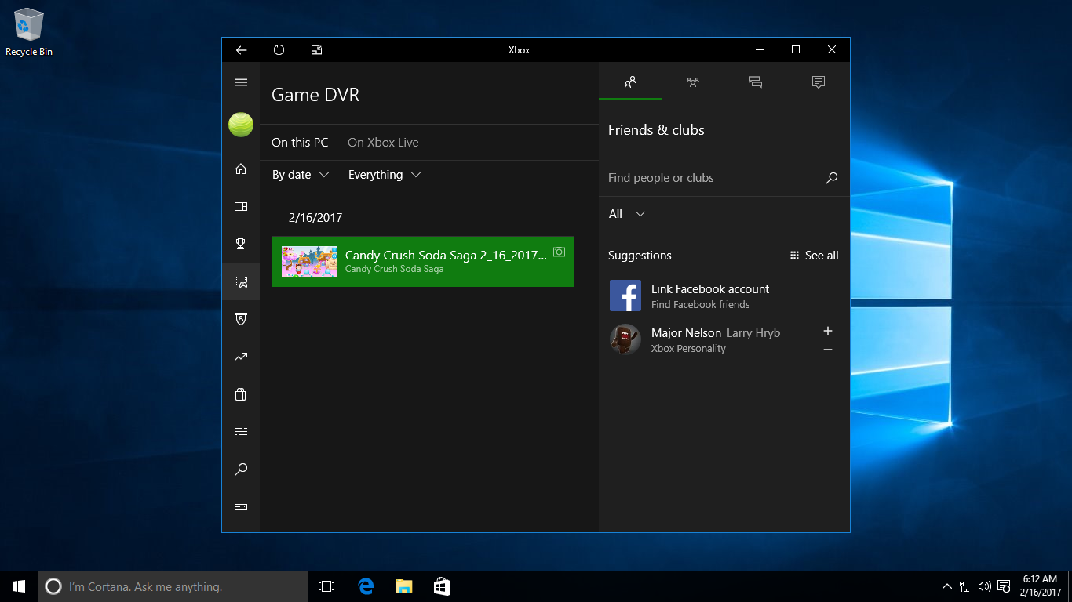This screenshot has height=602, width=1072.
Task: Click the Candy Crush Soda Saga 2_16_2017 title
Action: point(446,256)
